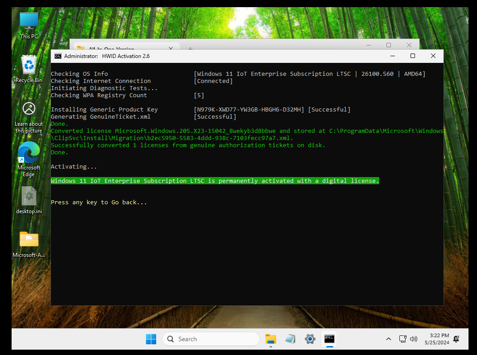Open File Explorer from the taskbar
Screen dimensions: 477x355
coord(270,339)
